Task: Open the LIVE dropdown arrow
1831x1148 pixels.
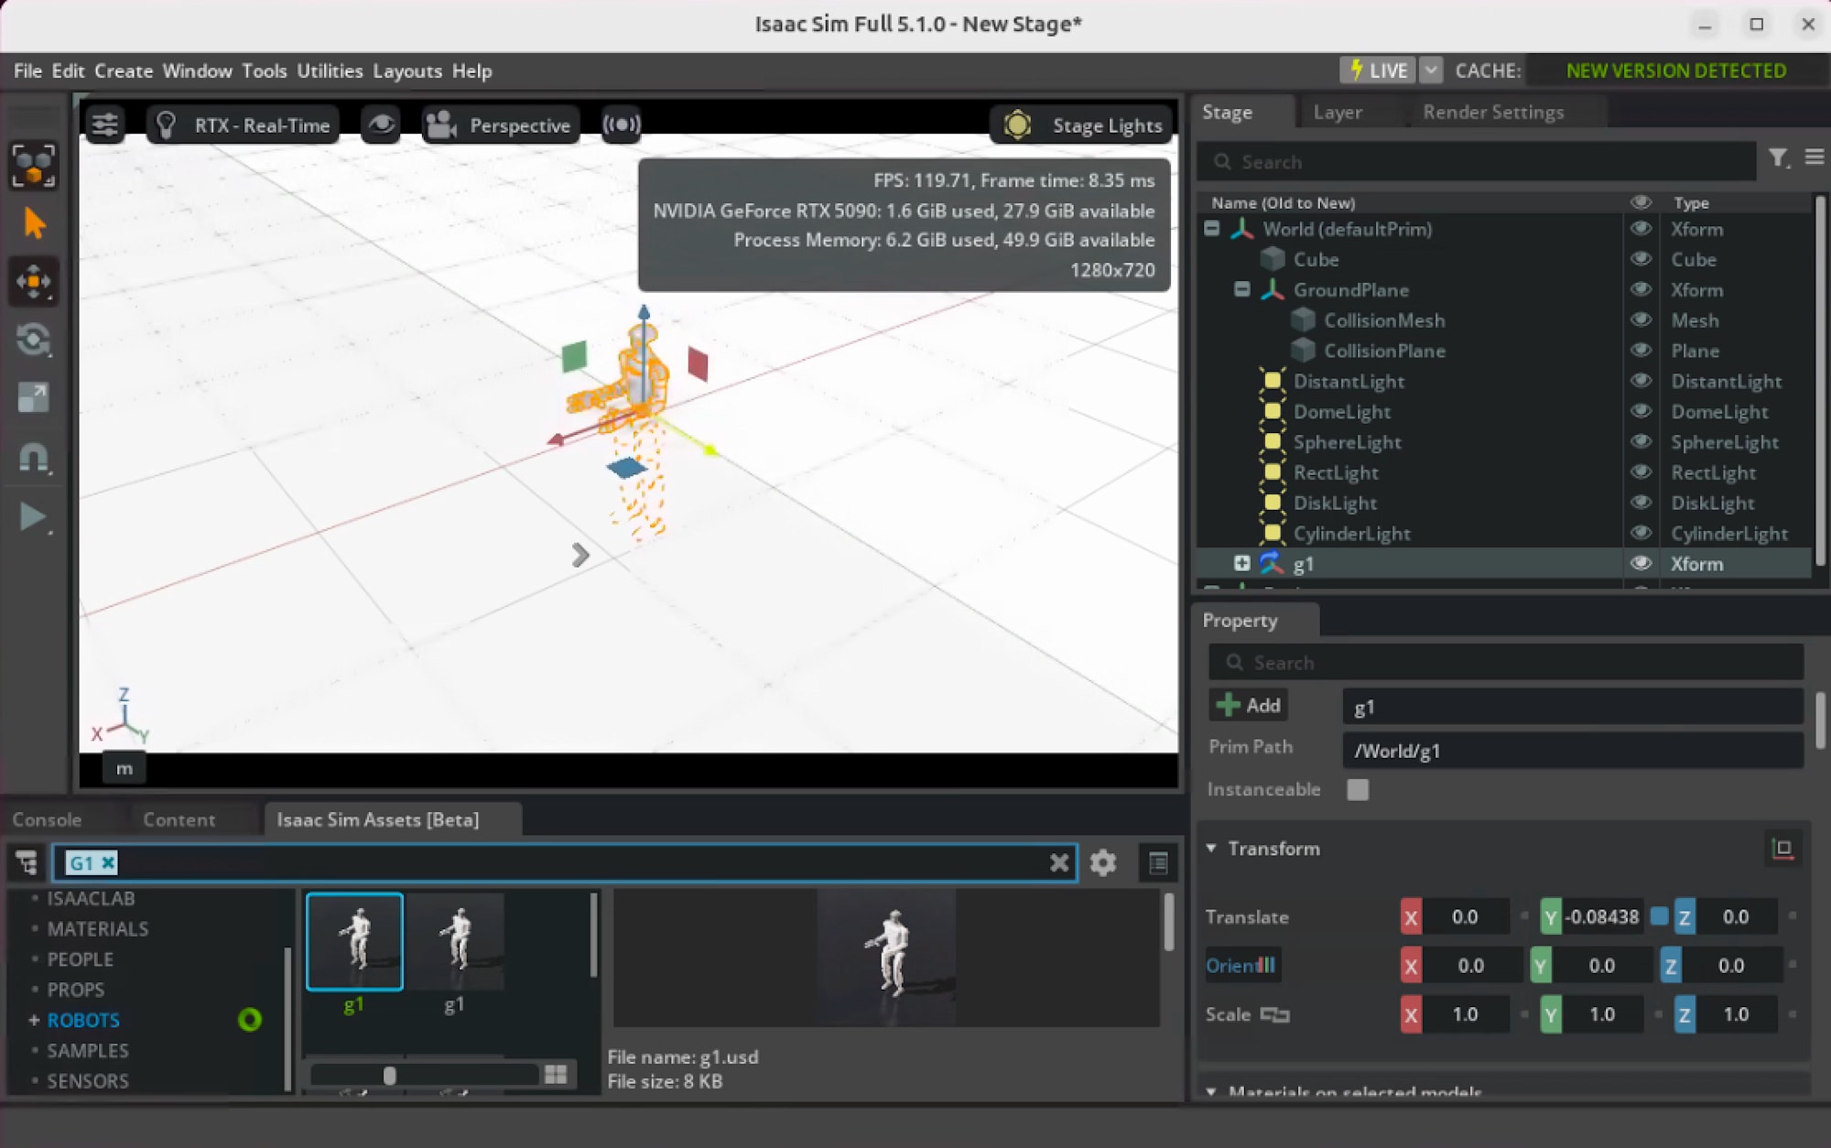Action: (1431, 70)
